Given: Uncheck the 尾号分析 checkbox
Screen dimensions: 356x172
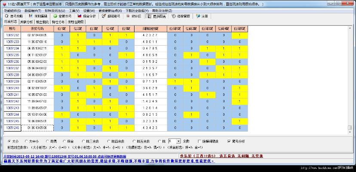Looking at the screenshot, I should click(236, 141).
